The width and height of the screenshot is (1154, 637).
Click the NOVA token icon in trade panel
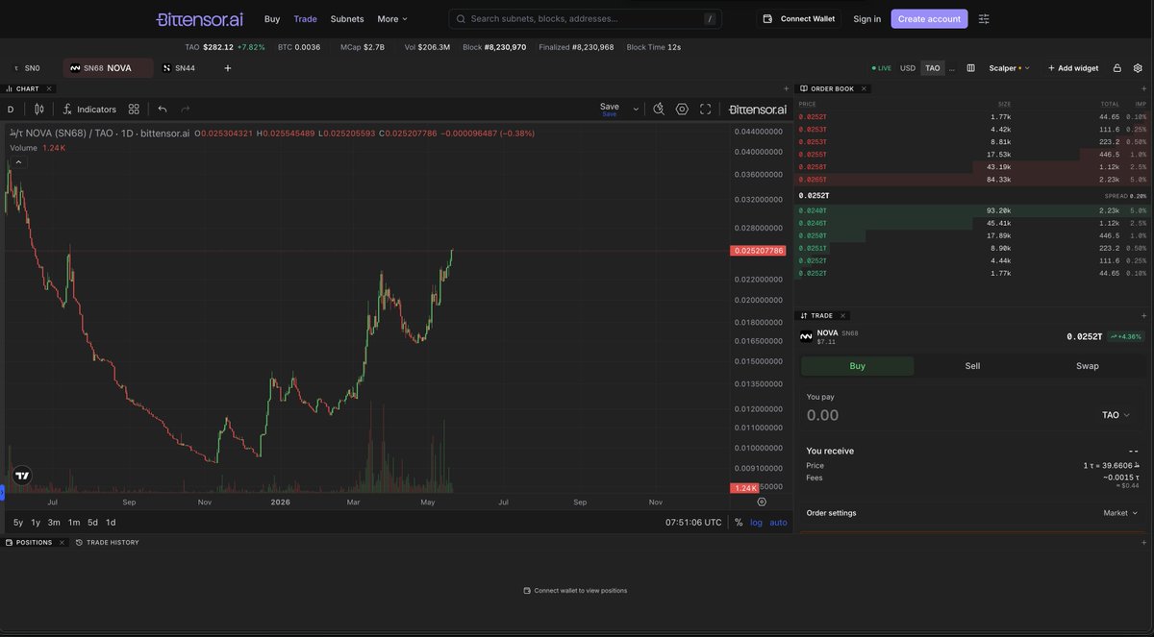806,336
